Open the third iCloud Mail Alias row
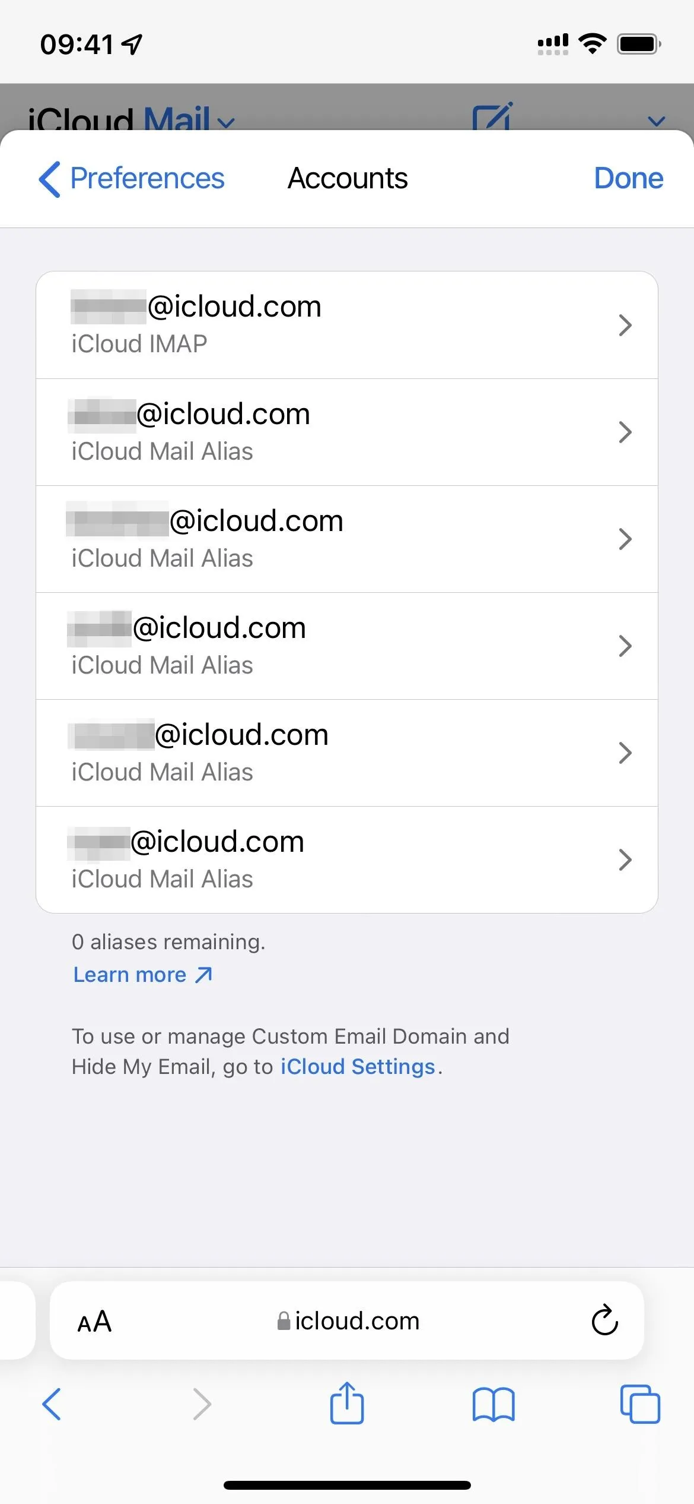Image resolution: width=694 pixels, height=1504 pixels. tap(347, 646)
